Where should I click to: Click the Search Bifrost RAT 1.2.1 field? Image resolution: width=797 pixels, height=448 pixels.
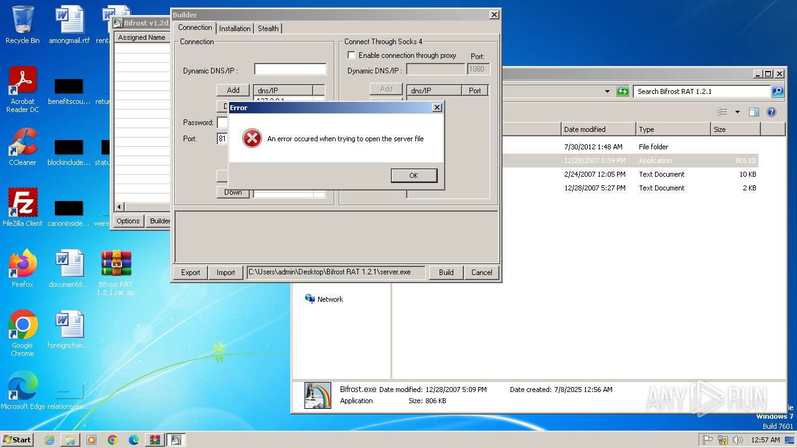[x=702, y=91]
